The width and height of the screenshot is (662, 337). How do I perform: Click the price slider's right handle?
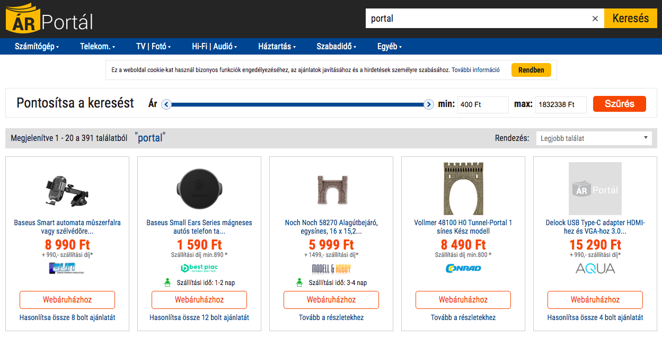point(429,104)
